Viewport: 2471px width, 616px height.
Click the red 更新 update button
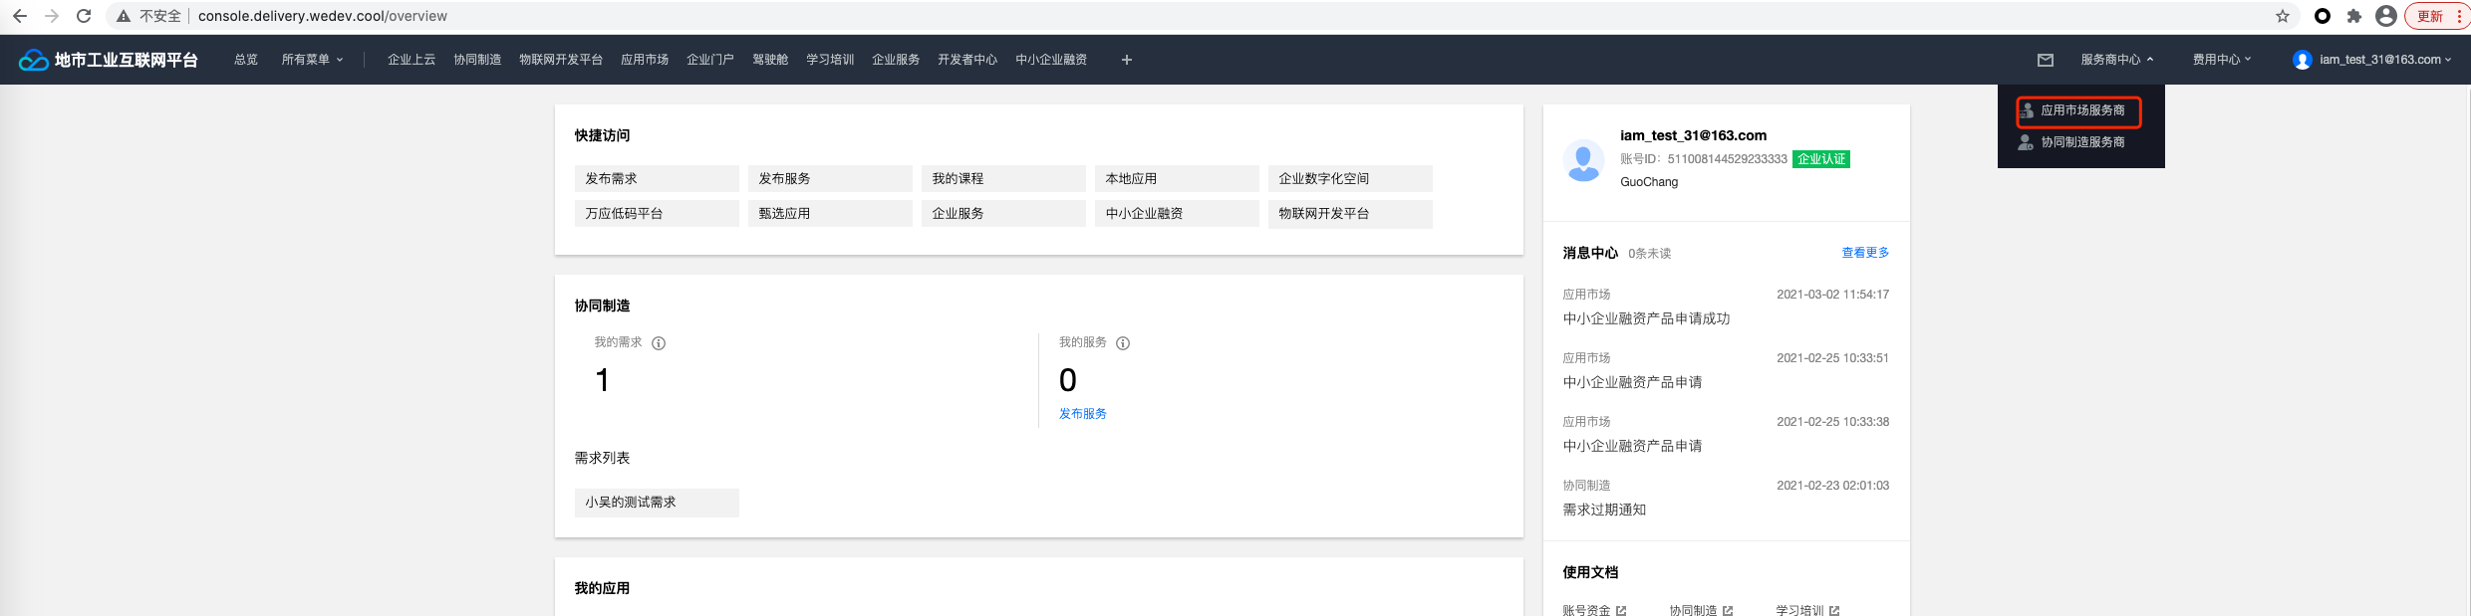(2430, 16)
